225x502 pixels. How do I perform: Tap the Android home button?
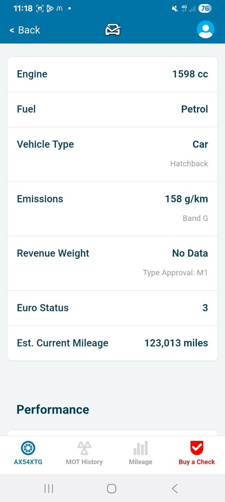[x=112, y=488]
